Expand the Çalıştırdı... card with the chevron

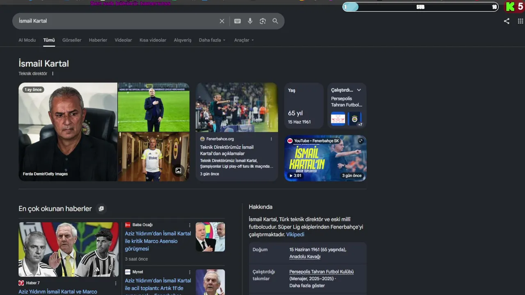pos(359,90)
